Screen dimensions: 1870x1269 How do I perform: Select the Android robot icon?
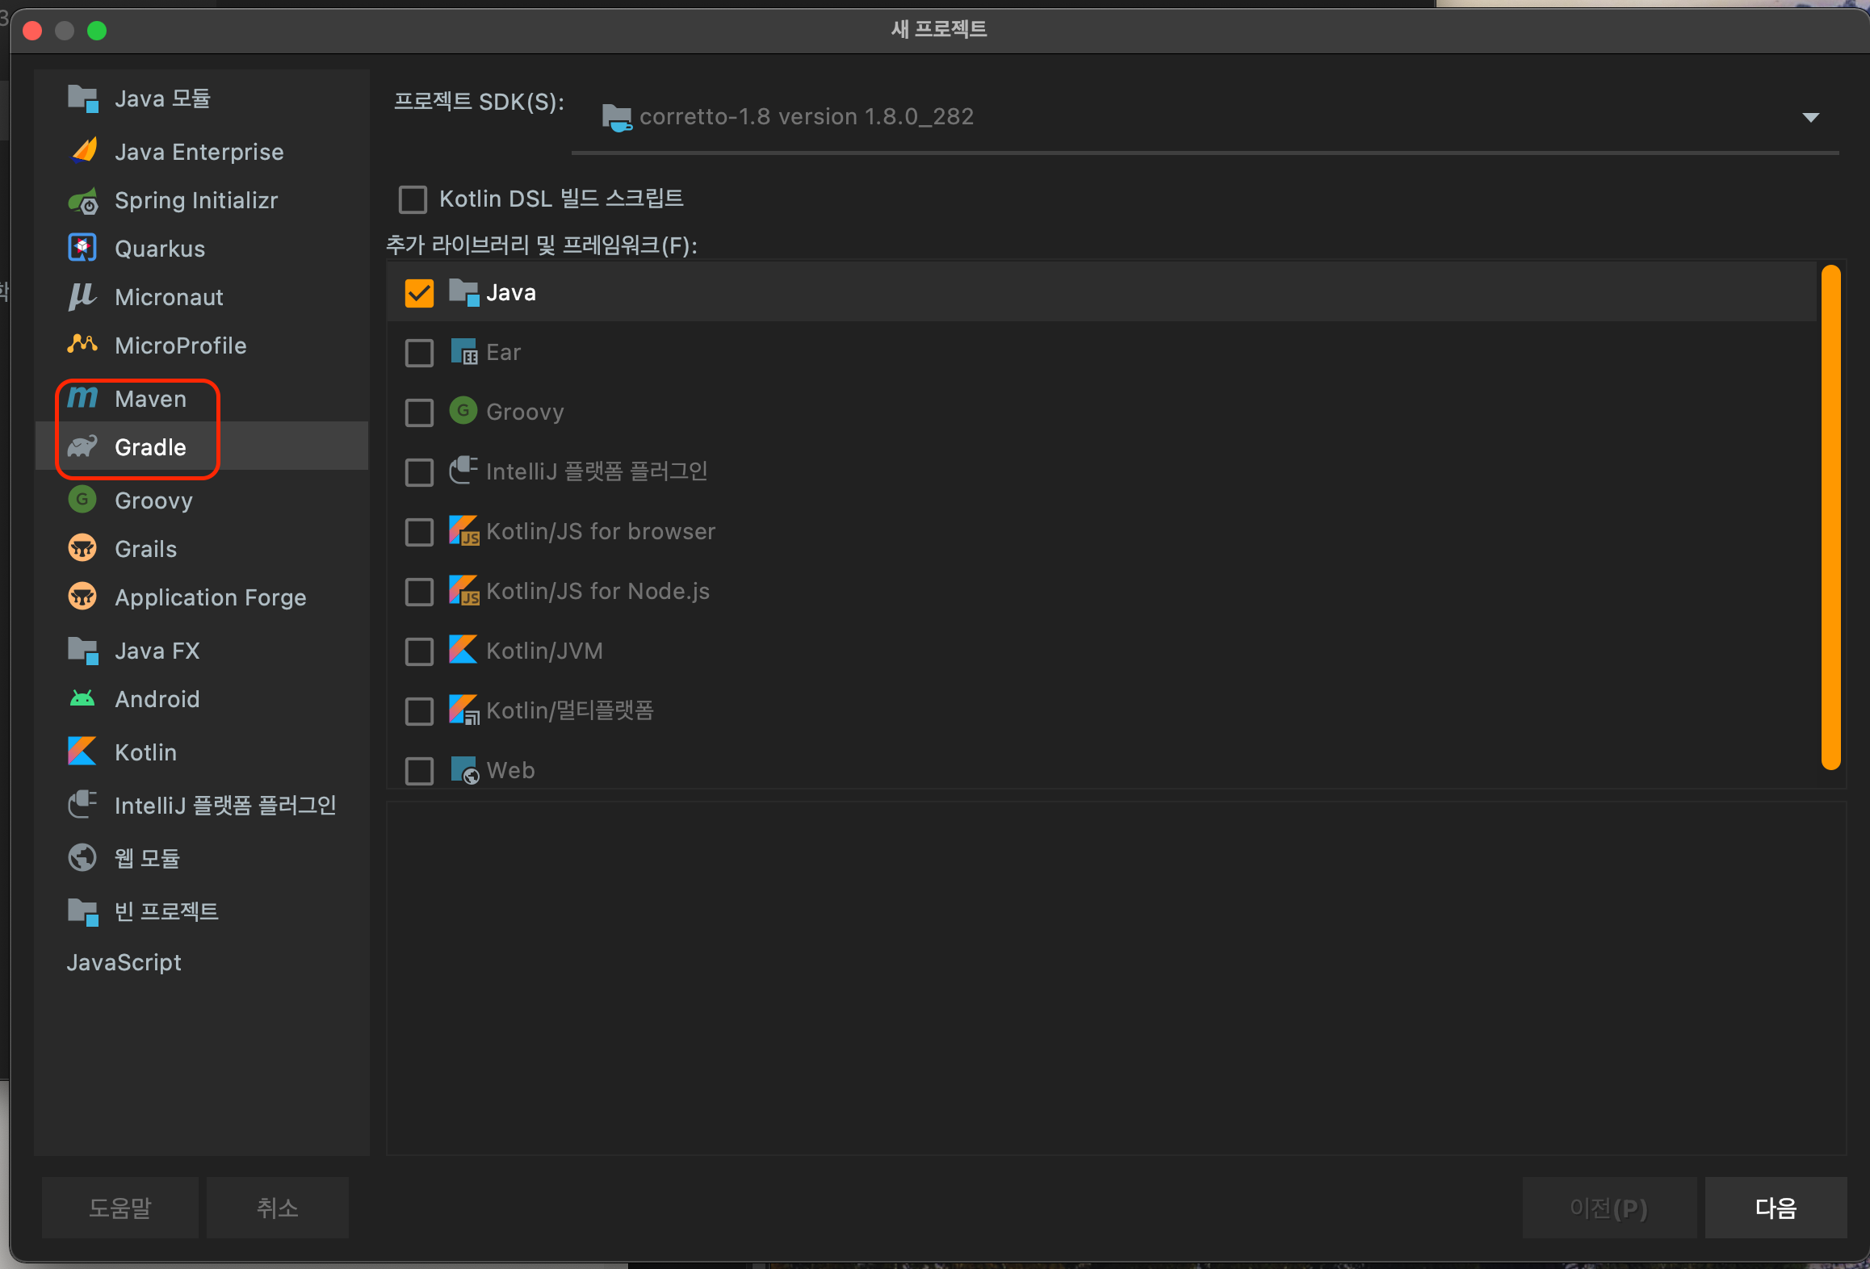(x=82, y=698)
